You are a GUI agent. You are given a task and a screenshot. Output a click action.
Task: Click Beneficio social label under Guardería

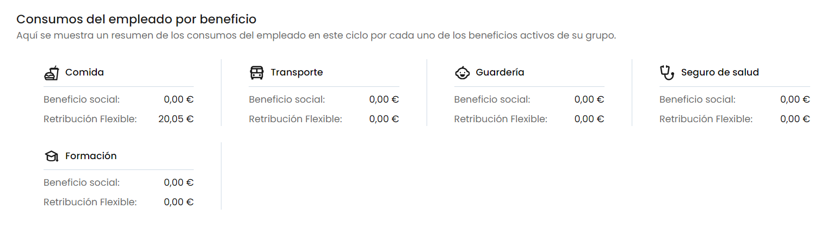[x=492, y=99]
